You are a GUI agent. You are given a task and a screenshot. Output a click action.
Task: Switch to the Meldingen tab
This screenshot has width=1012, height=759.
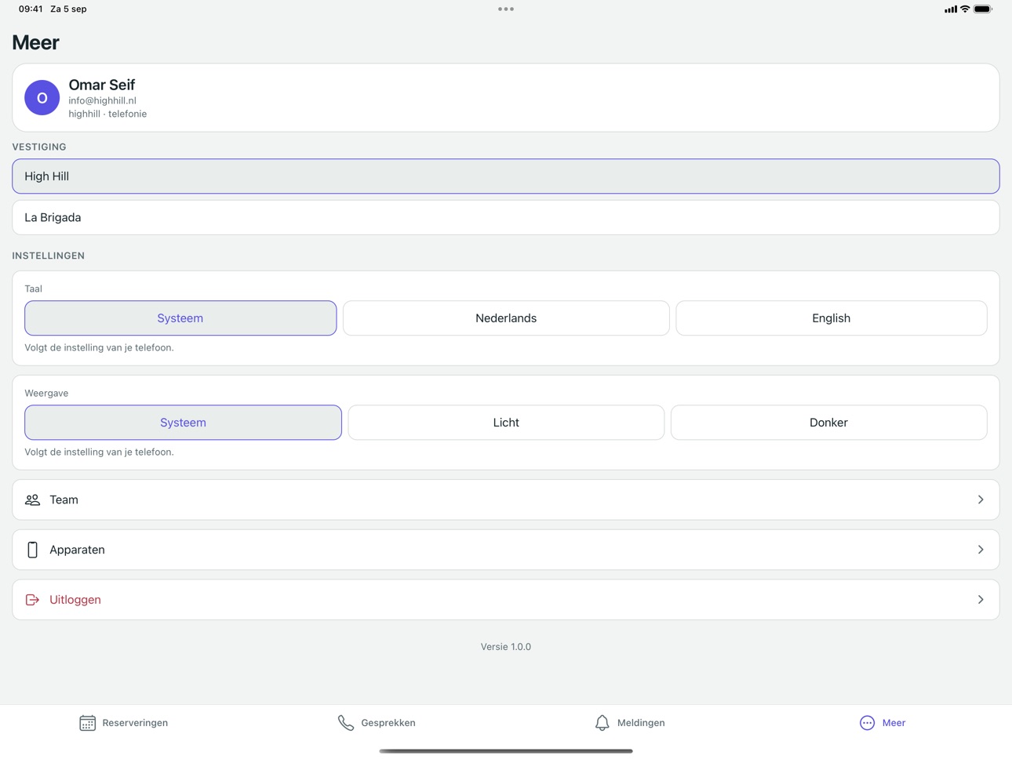[629, 723]
